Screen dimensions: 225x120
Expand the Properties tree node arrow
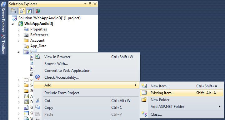point(18,30)
